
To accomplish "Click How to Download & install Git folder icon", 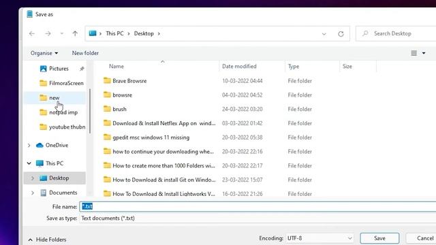I will [x=107, y=180].
